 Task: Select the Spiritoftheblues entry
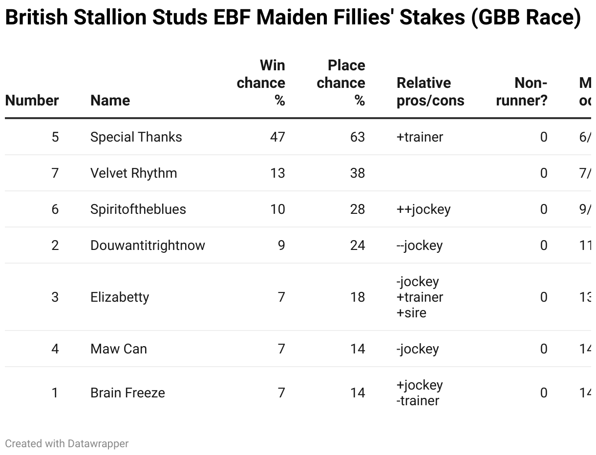138,209
